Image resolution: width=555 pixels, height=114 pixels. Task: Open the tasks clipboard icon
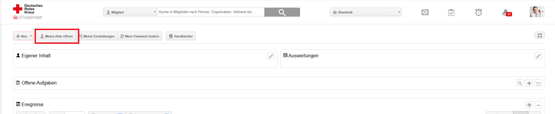[451, 12]
